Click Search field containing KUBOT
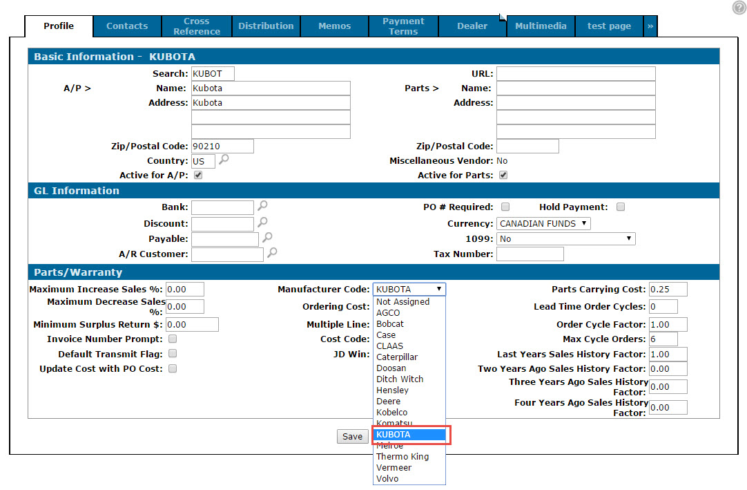Image resolution: width=747 pixels, height=490 pixels. pos(213,73)
